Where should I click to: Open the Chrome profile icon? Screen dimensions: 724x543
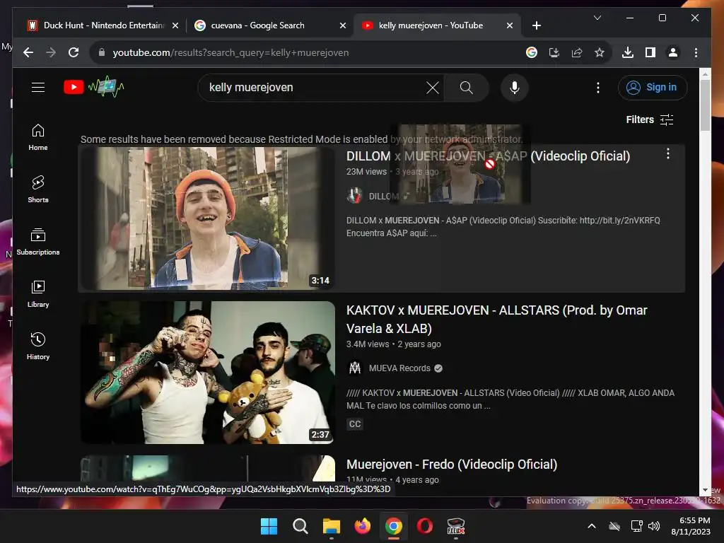tap(673, 52)
